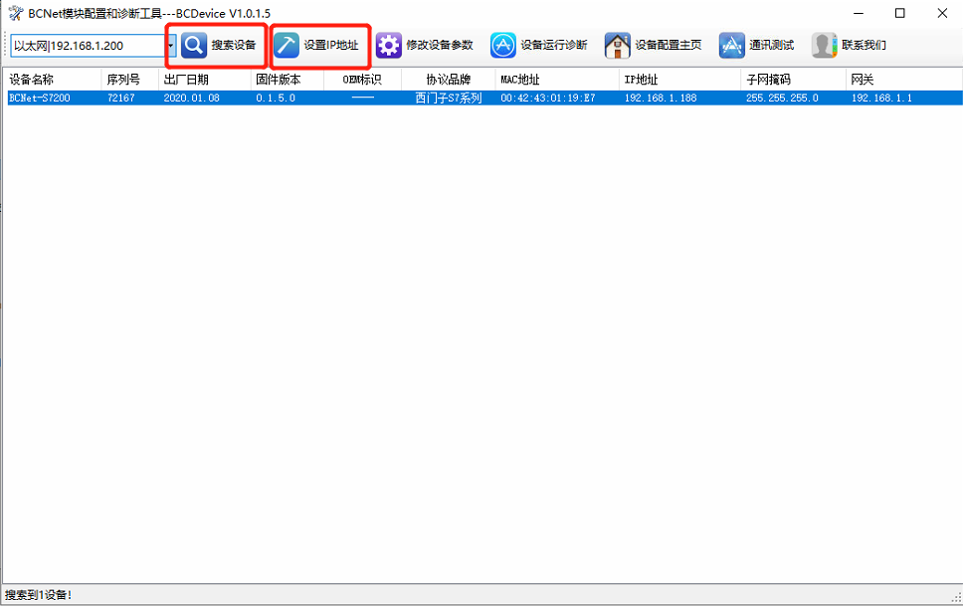Screen dimensions: 963x606
Task: Click the 通讯测试 icon
Action: [x=731, y=46]
